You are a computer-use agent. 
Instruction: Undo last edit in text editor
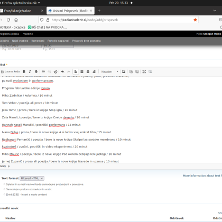click(62, 71)
